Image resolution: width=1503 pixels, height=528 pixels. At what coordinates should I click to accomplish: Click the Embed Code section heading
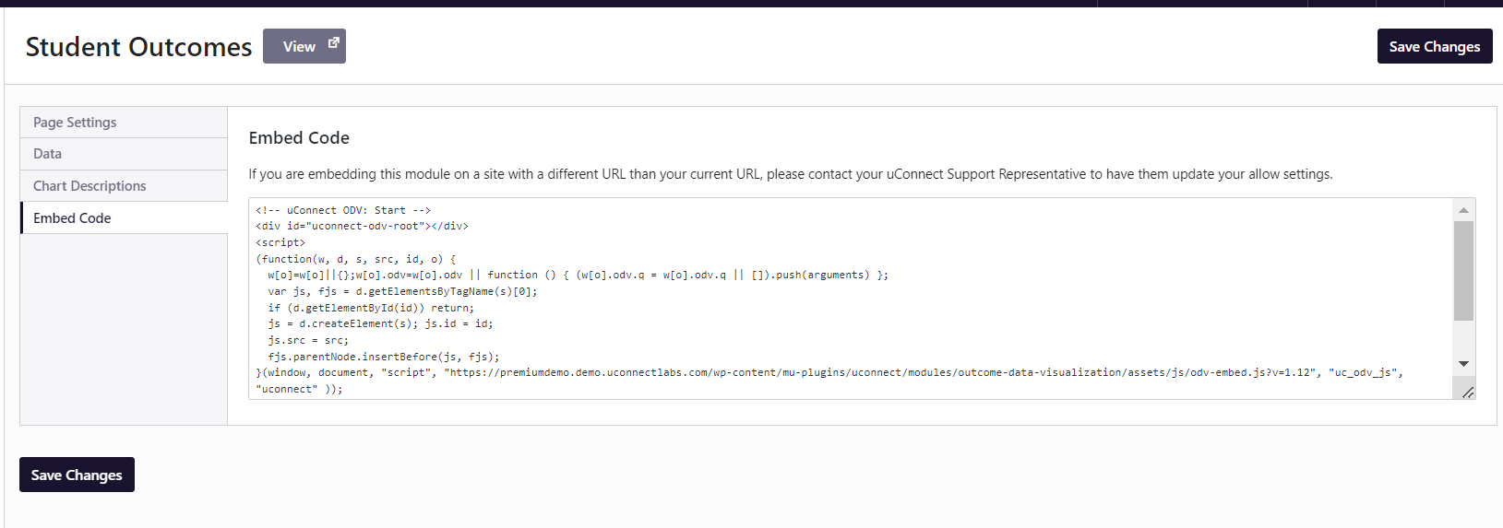point(299,138)
